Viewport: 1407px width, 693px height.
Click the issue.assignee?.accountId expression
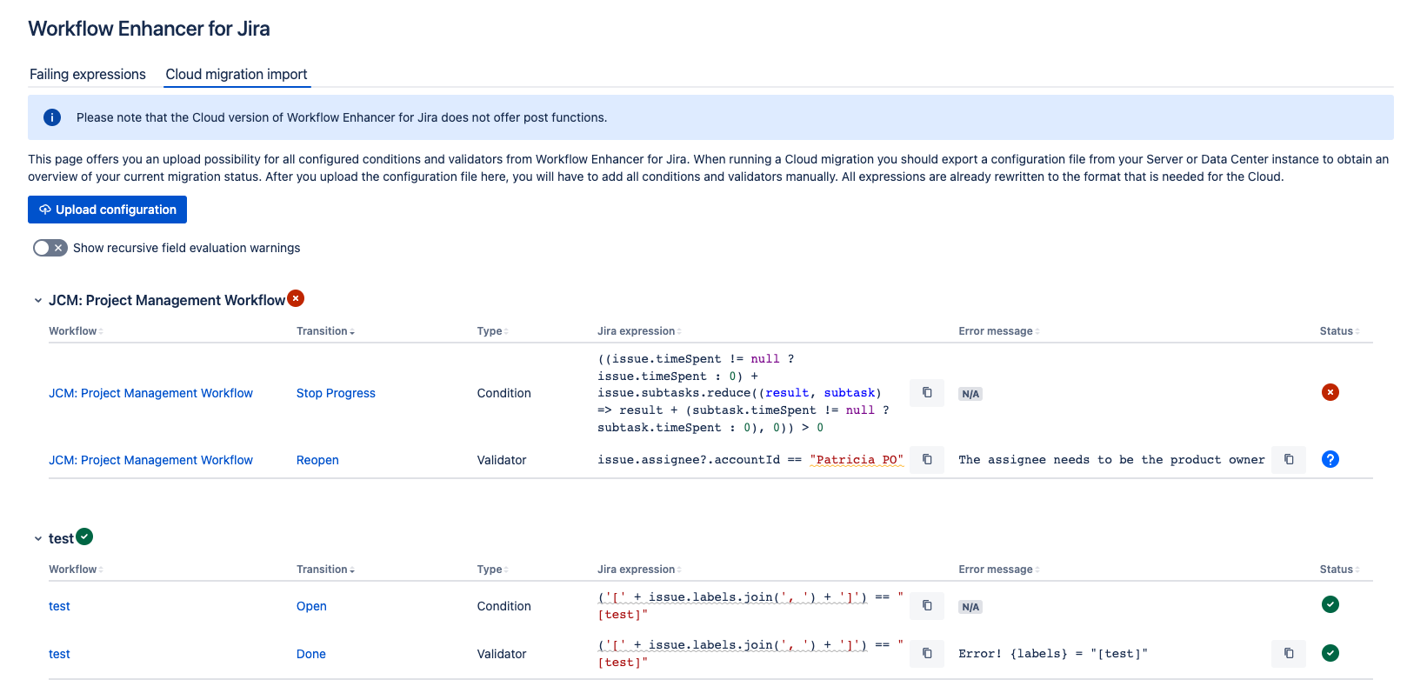pos(750,459)
